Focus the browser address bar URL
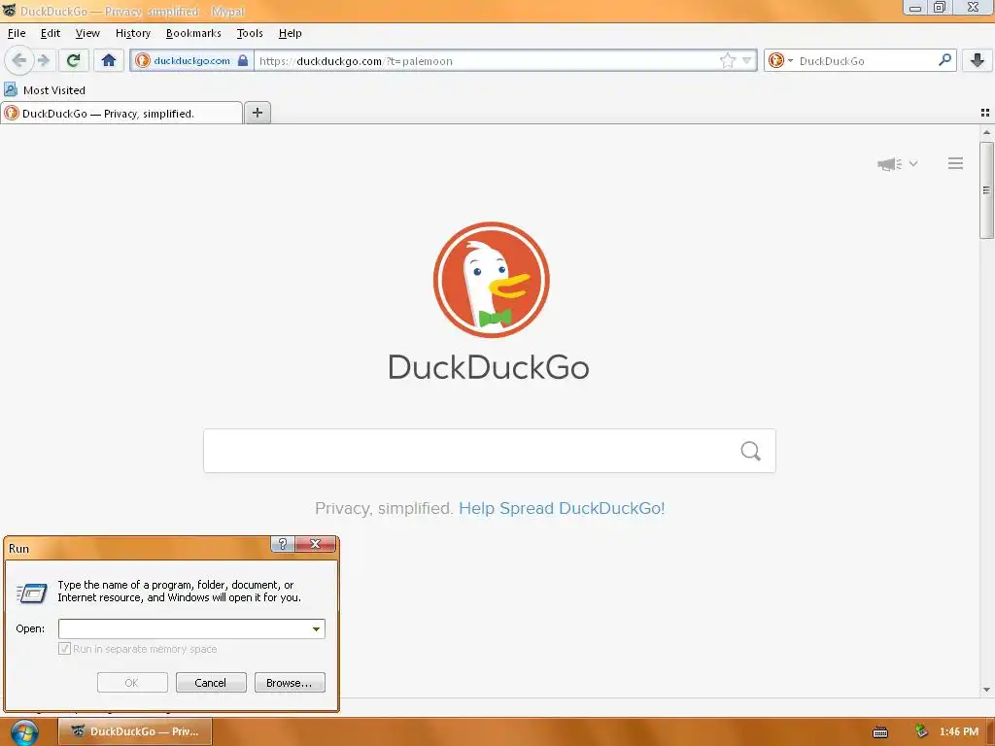Image resolution: width=995 pixels, height=746 pixels. [486, 61]
